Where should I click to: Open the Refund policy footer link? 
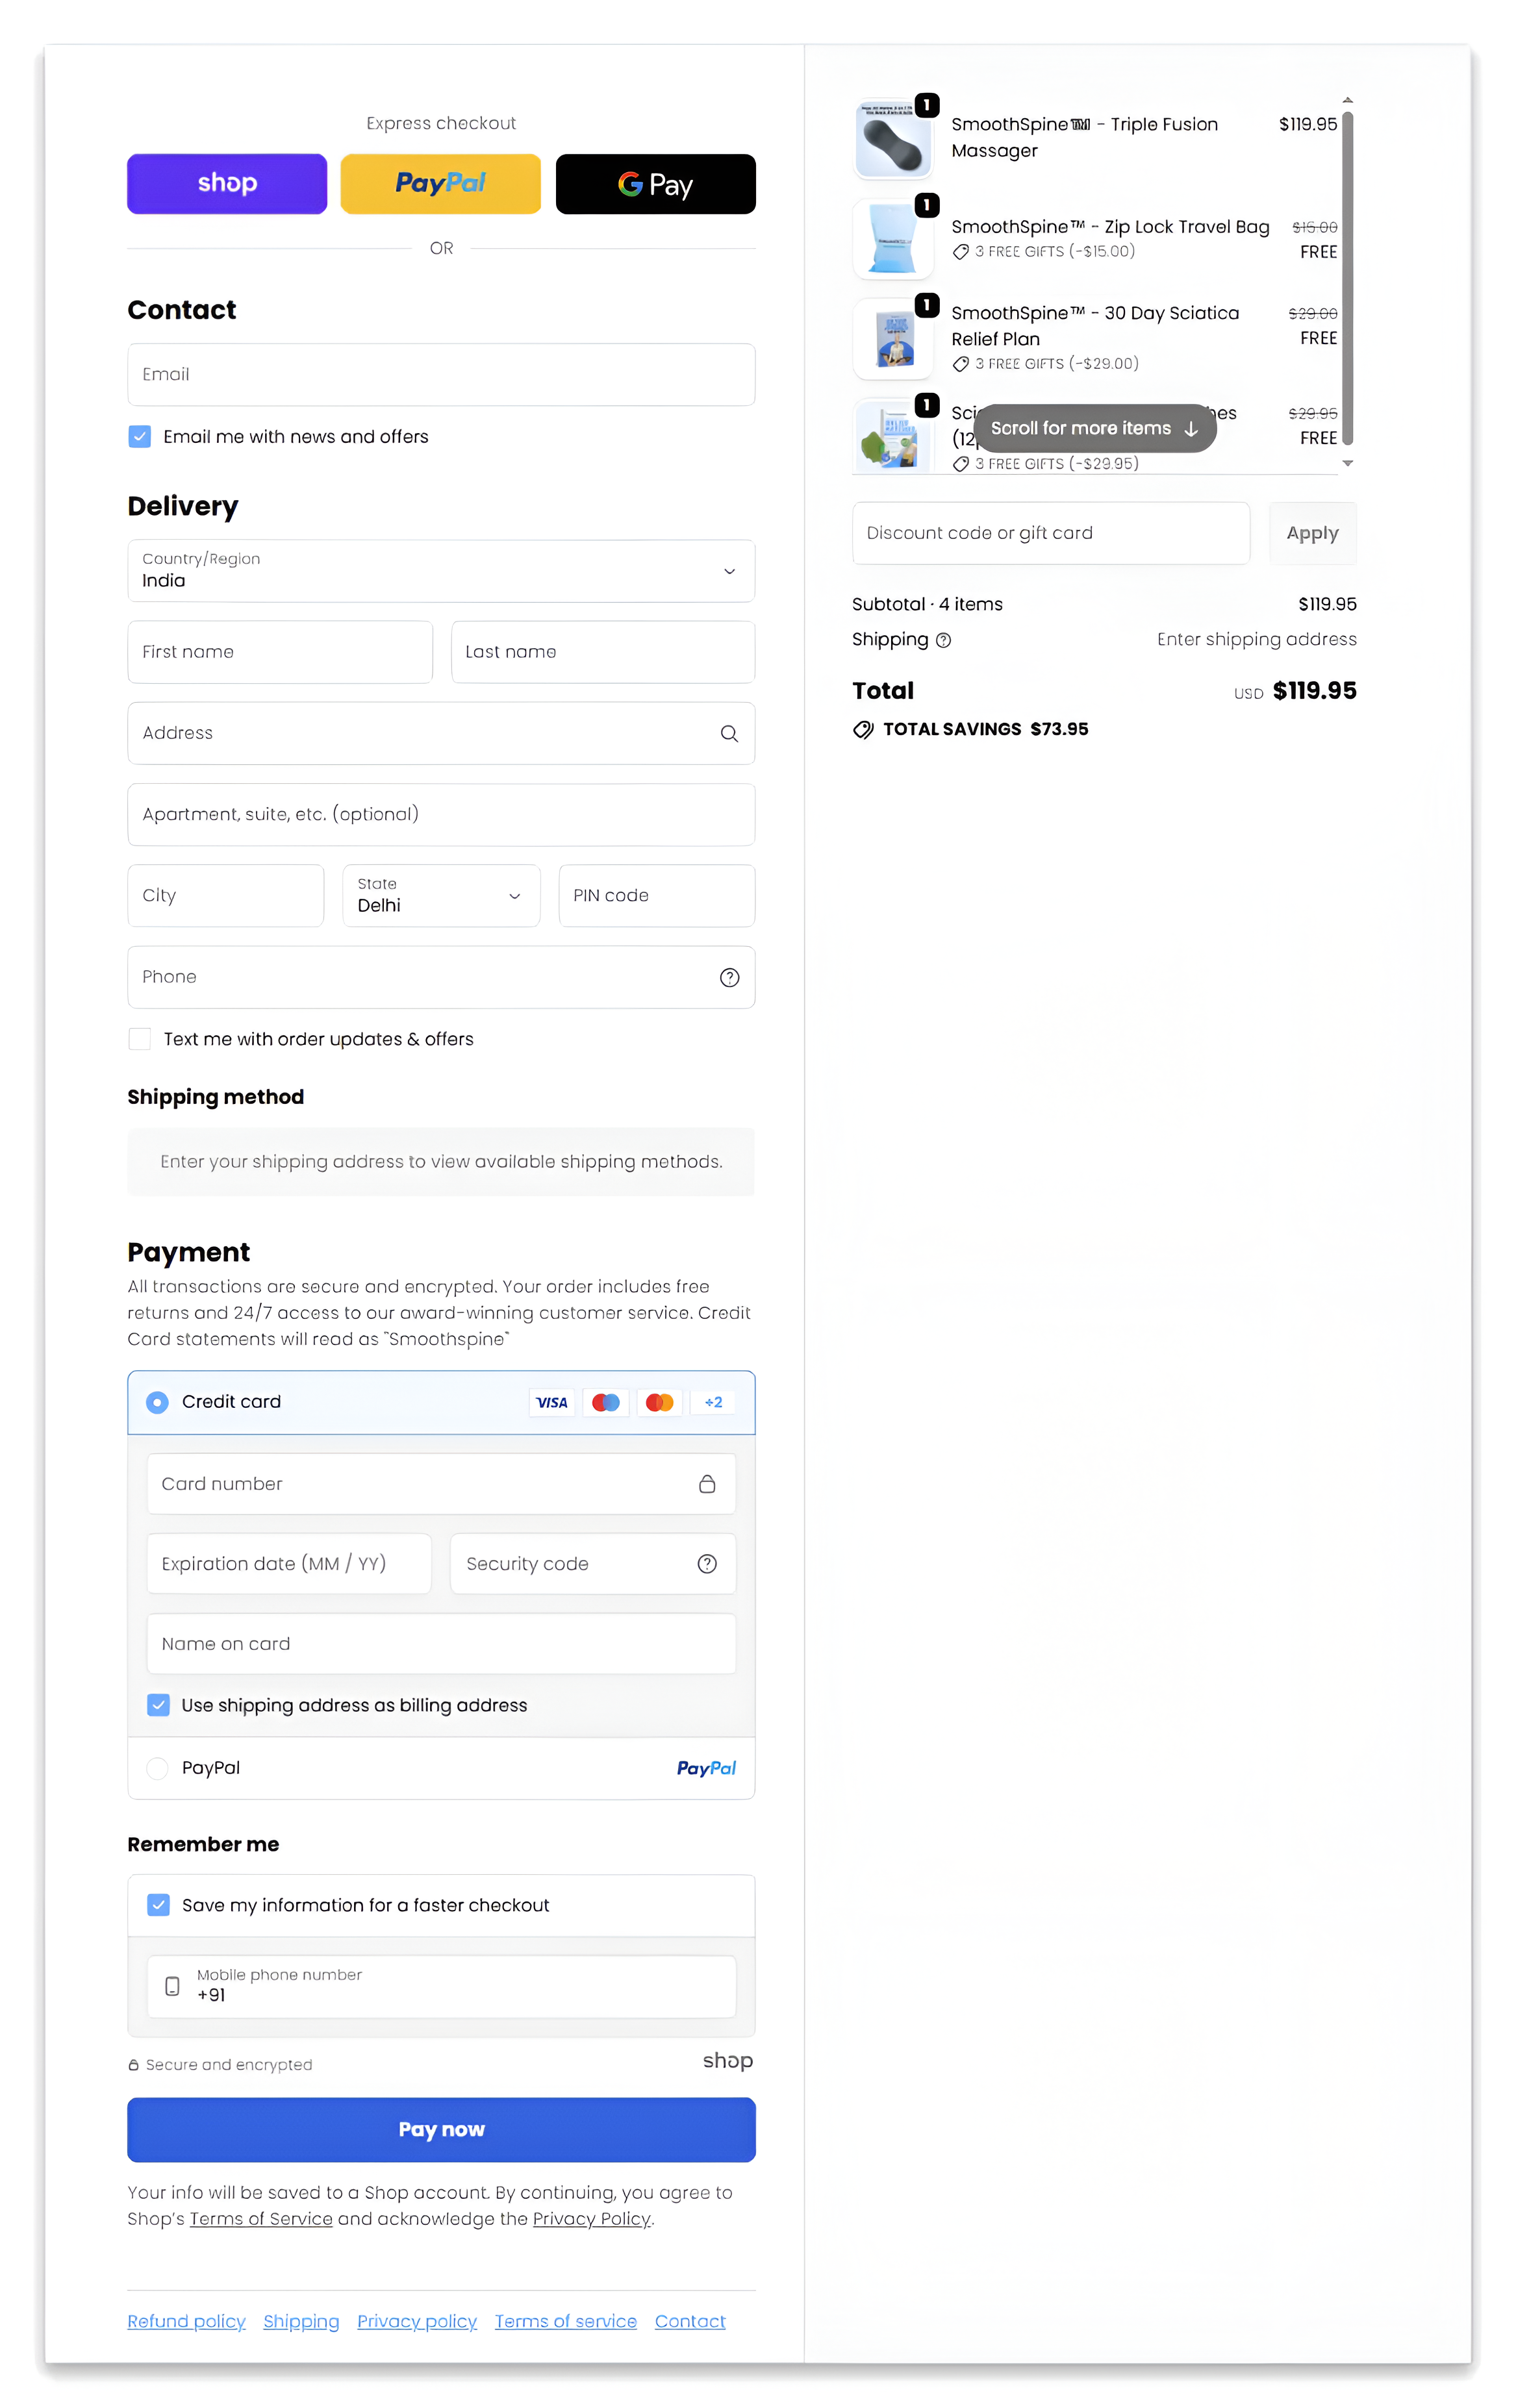point(186,2321)
